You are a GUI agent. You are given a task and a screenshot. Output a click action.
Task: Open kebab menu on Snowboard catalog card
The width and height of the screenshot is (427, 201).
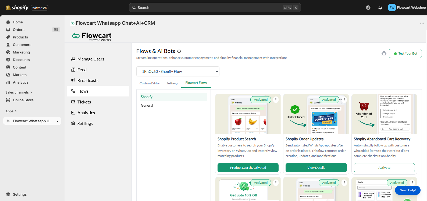click(x=412, y=183)
